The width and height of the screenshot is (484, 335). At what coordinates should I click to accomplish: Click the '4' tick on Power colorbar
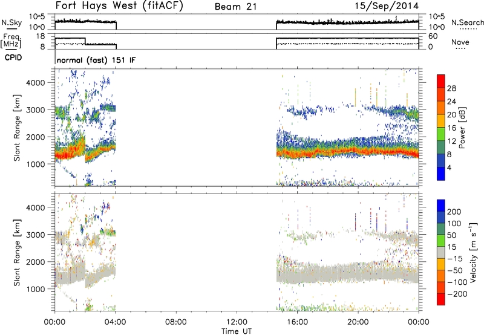tap(449, 167)
